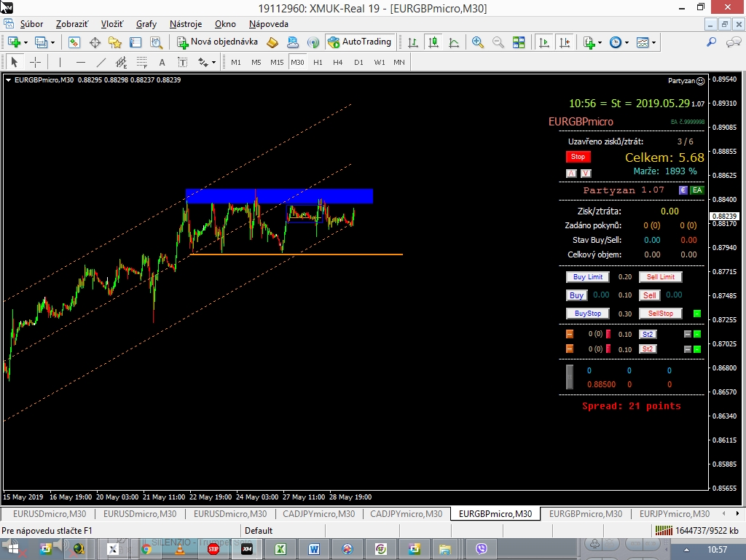Click the red Stop button
Viewport: 746px width, 560px height.
pos(578,157)
